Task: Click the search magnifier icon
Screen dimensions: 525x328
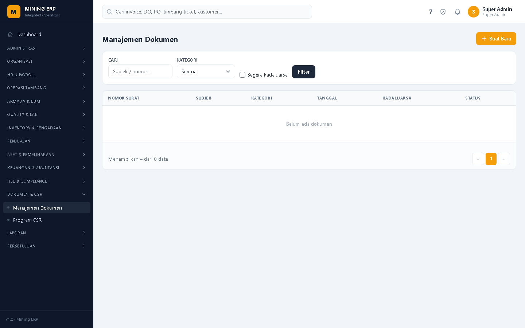Action: pyautogui.click(x=109, y=12)
